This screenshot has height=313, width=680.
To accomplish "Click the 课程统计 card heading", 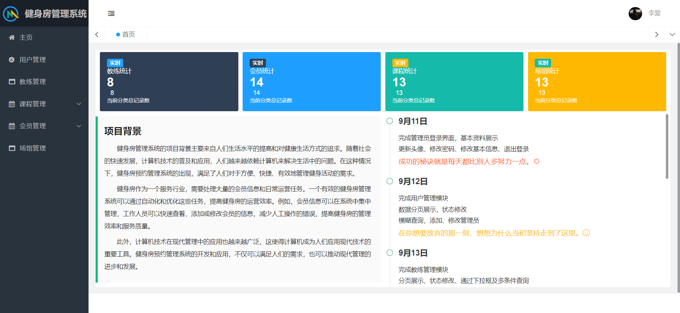I will 405,71.
